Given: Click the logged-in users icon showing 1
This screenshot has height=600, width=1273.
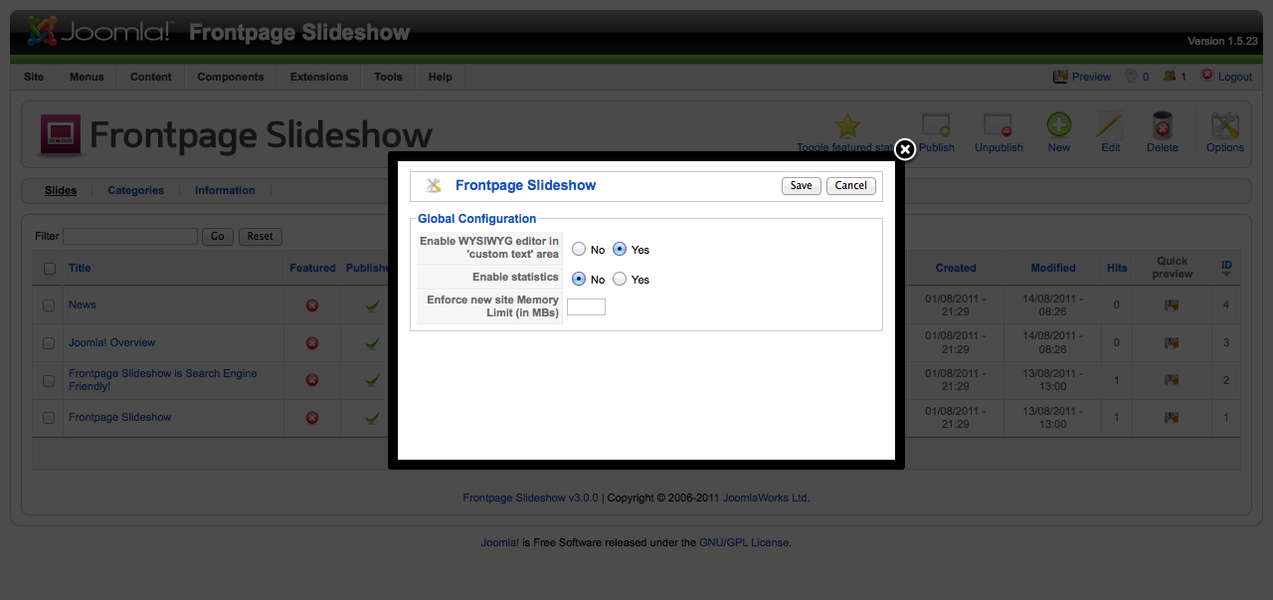Looking at the screenshot, I should [1170, 76].
